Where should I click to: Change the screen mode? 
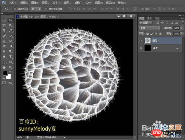click(x=10, y=83)
